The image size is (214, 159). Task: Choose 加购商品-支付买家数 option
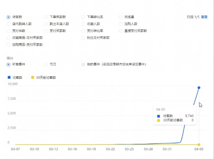click(8, 45)
